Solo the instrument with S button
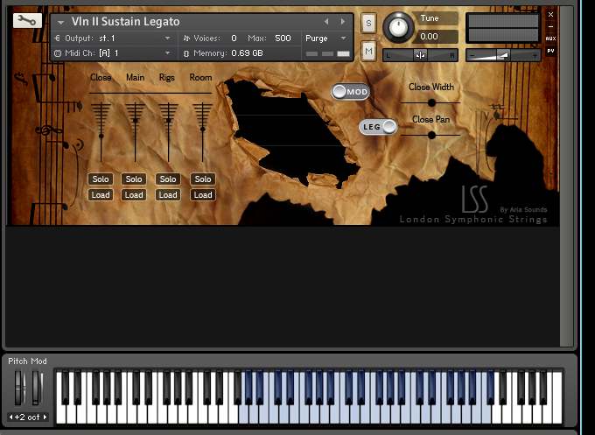Viewport: 595px width, 435px height. tap(368, 24)
